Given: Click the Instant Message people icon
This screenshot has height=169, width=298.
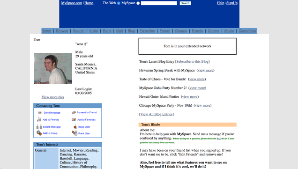Looking at the screenshot, I should click(39, 127).
